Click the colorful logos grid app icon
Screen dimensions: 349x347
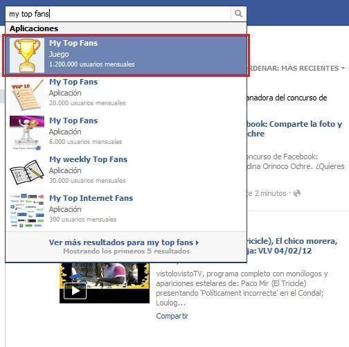[x=27, y=211]
